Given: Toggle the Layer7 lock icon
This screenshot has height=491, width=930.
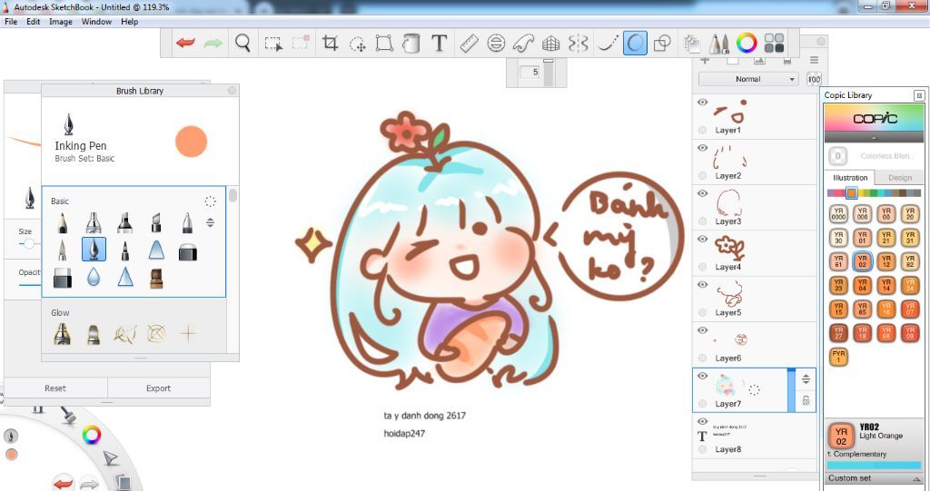Looking at the screenshot, I should (x=806, y=400).
